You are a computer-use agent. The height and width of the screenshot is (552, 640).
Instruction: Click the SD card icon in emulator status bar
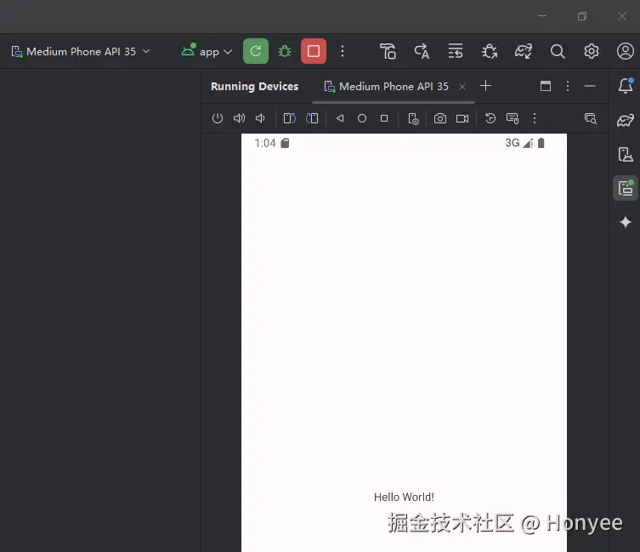pos(285,143)
